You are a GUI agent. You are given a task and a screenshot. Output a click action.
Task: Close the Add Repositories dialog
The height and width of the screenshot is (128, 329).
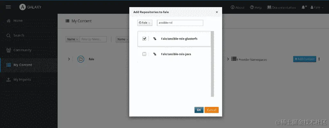pos(217,12)
